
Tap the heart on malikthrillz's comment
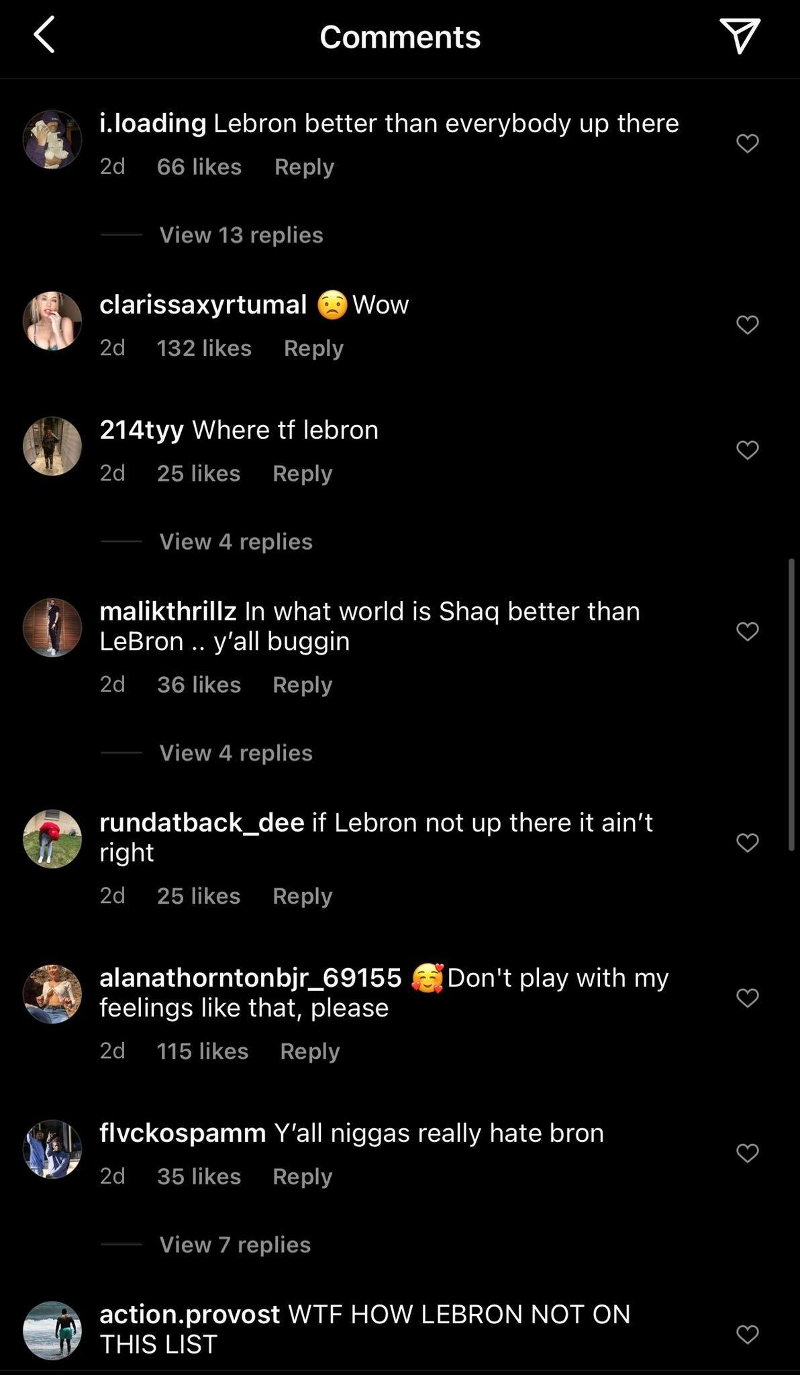tap(747, 631)
